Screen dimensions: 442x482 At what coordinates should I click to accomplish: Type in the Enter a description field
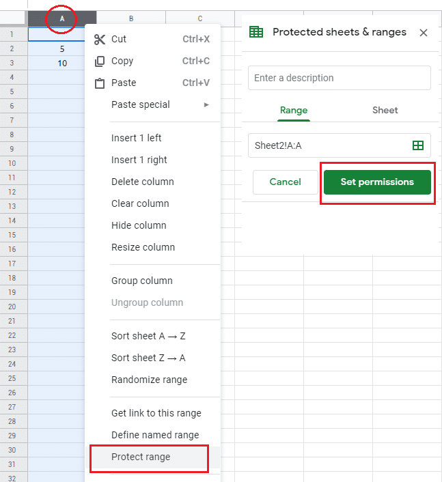coord(339,78)
